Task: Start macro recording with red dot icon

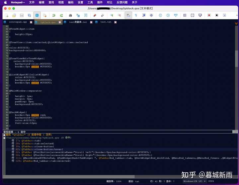Action: pyautogui.click(x=209, y=15)
